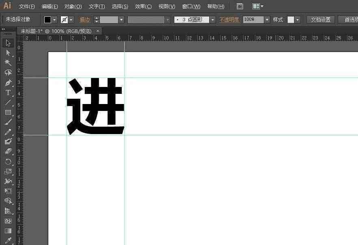This screenshot has width=358, height=245.
Task: Select the Selection tool (black arrow)
Action: pos(8,43)
